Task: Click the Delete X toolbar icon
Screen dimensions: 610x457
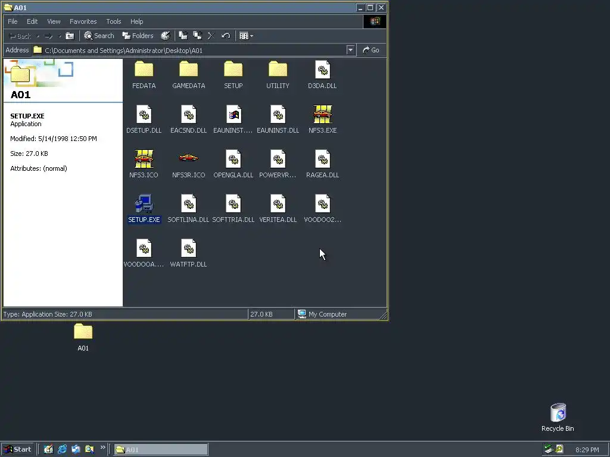Action: pos(211,36)
